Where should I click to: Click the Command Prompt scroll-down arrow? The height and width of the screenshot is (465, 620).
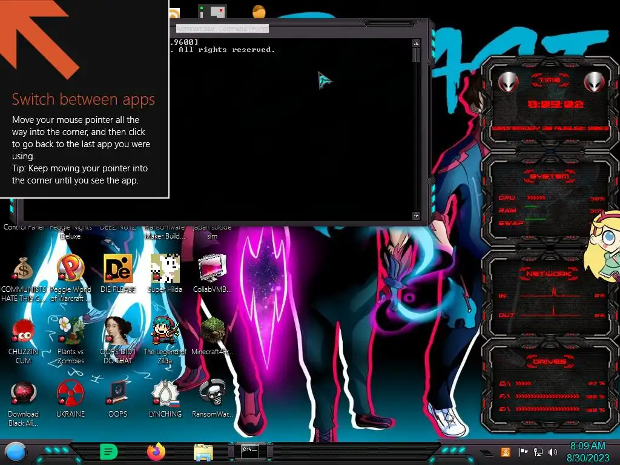coord(416,216)
